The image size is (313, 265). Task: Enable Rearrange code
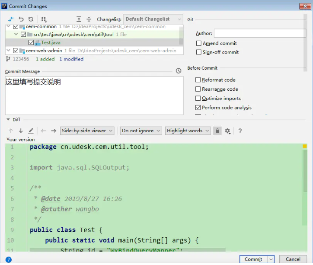[198, 89]
